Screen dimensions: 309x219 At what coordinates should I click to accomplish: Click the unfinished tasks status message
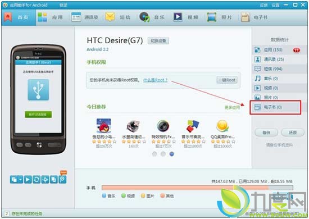tap(27, 213)
